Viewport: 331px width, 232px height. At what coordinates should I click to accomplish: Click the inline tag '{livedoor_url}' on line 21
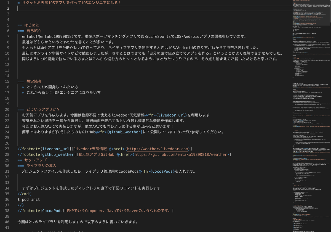coord(172,115)
